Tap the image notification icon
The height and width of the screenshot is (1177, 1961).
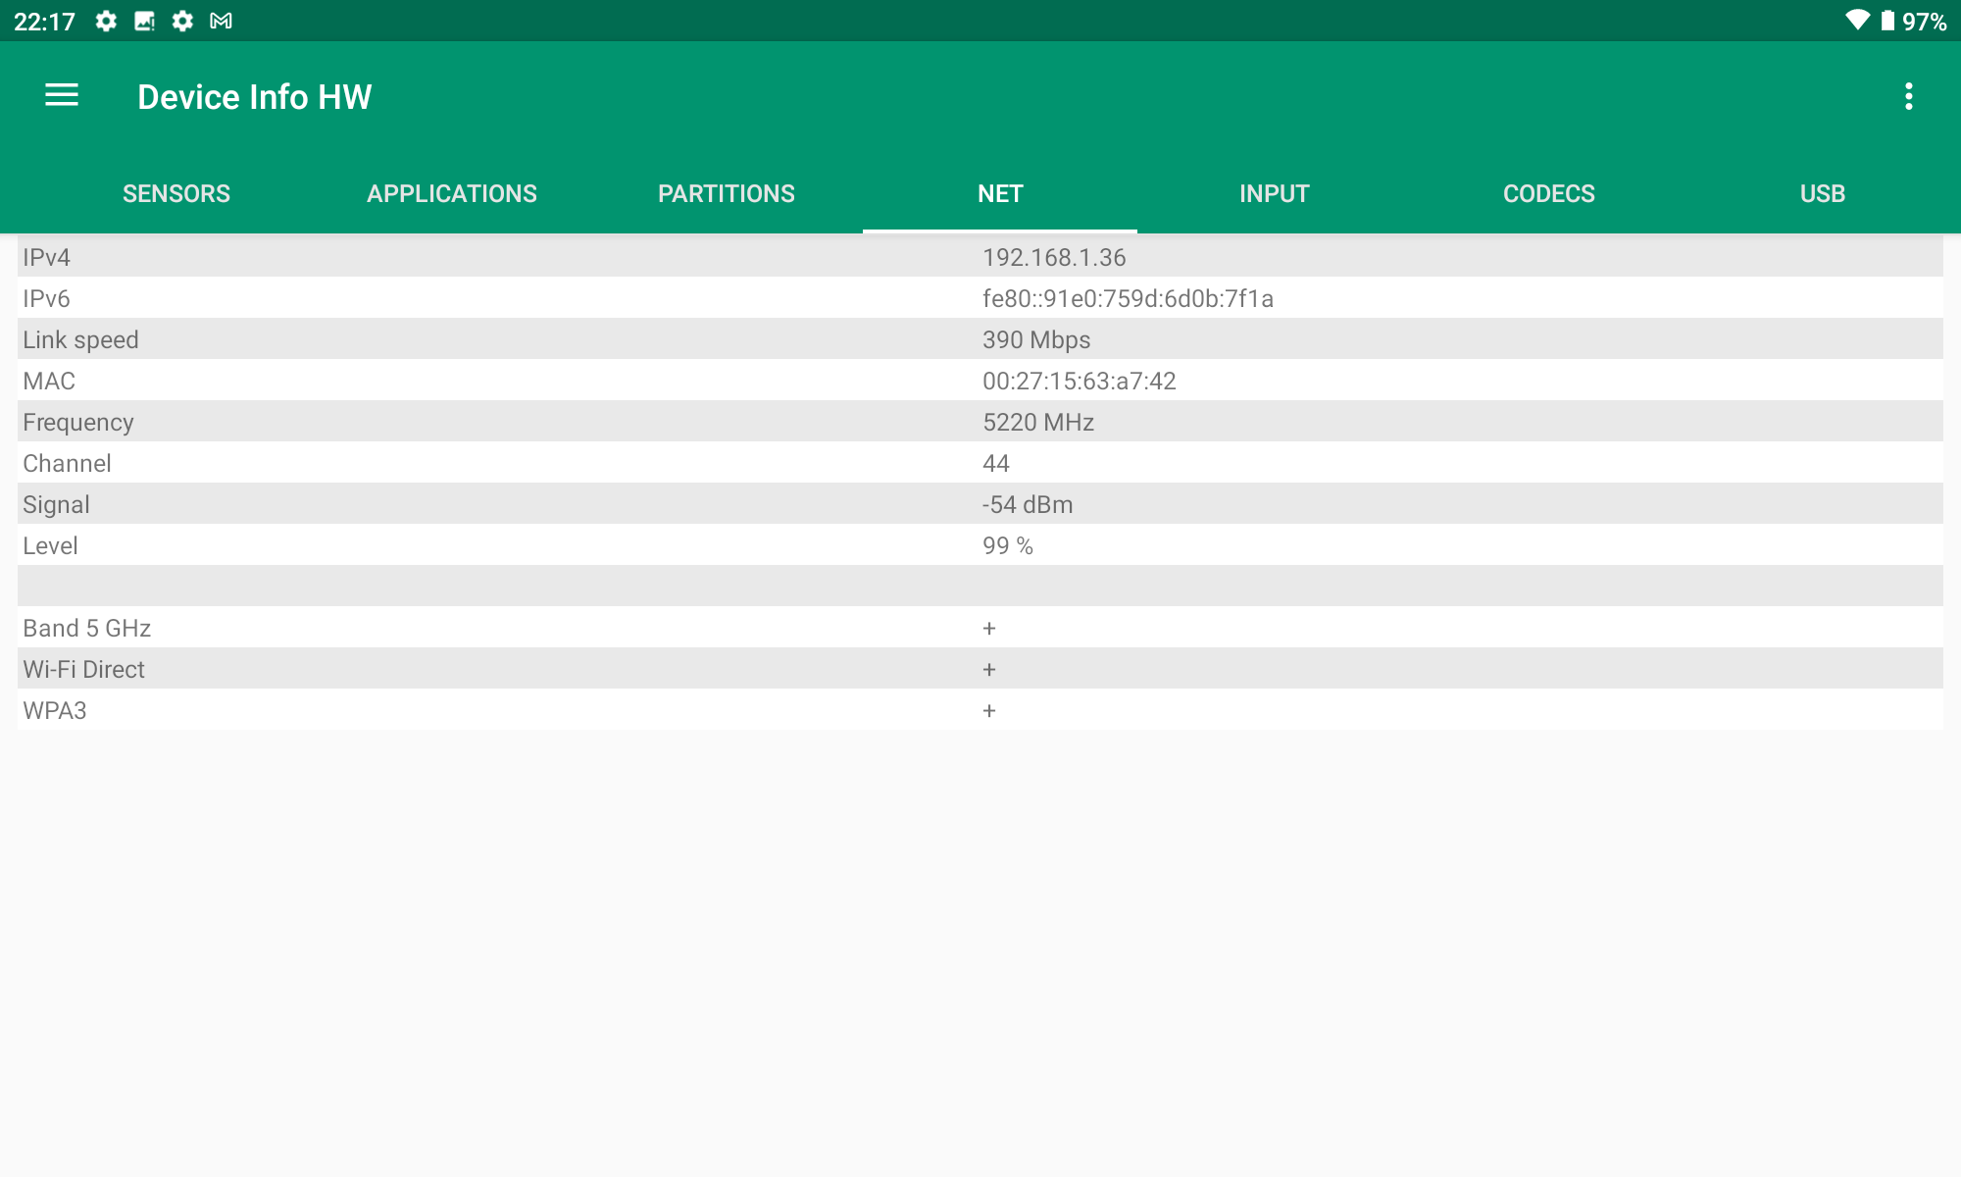pos(144,21)
